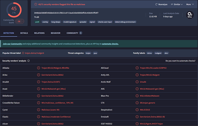The width and height of the screenshot is (198, 126).
Task: Click the alert icon in Antiy-AVL row
Action: click(137, 75)
